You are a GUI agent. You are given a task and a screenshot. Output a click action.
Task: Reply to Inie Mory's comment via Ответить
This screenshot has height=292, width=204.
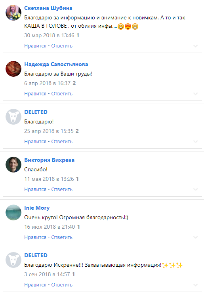tap(62, 237)
